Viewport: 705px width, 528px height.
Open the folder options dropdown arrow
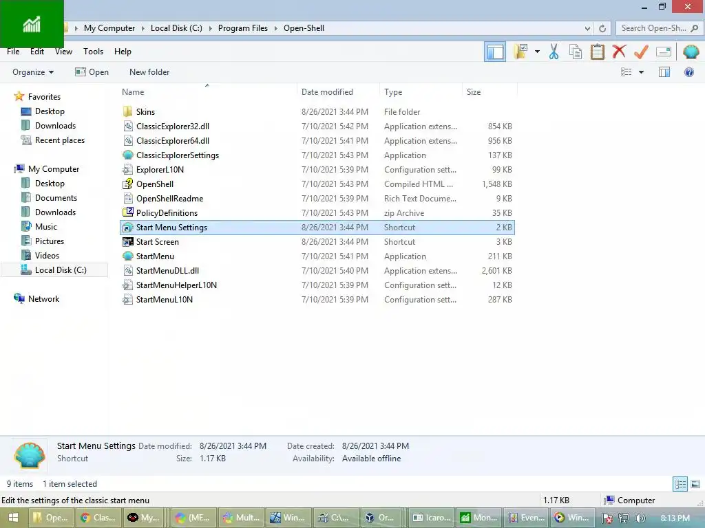pyautogui.click(x=537, y=52)
